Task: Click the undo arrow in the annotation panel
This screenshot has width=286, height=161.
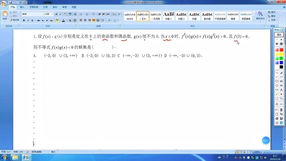Action: click(x=277, y=110)
